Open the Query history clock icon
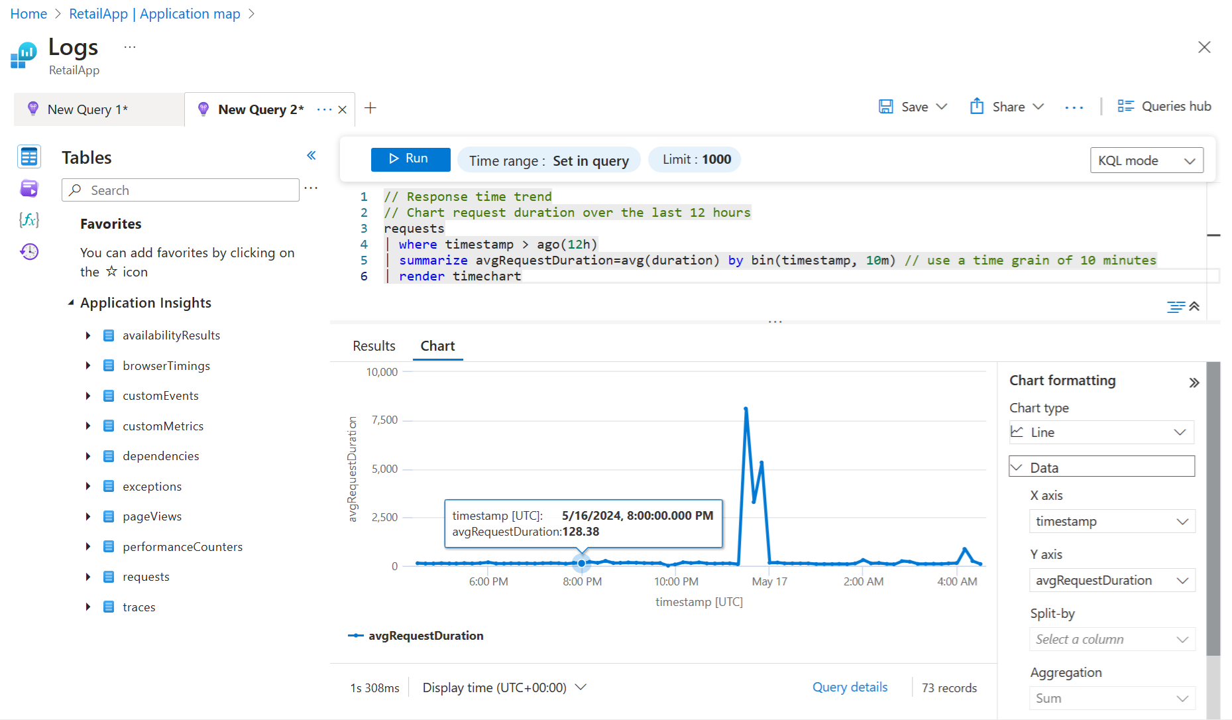Screen dimensions: 1232x720 [x=29, y=251]
